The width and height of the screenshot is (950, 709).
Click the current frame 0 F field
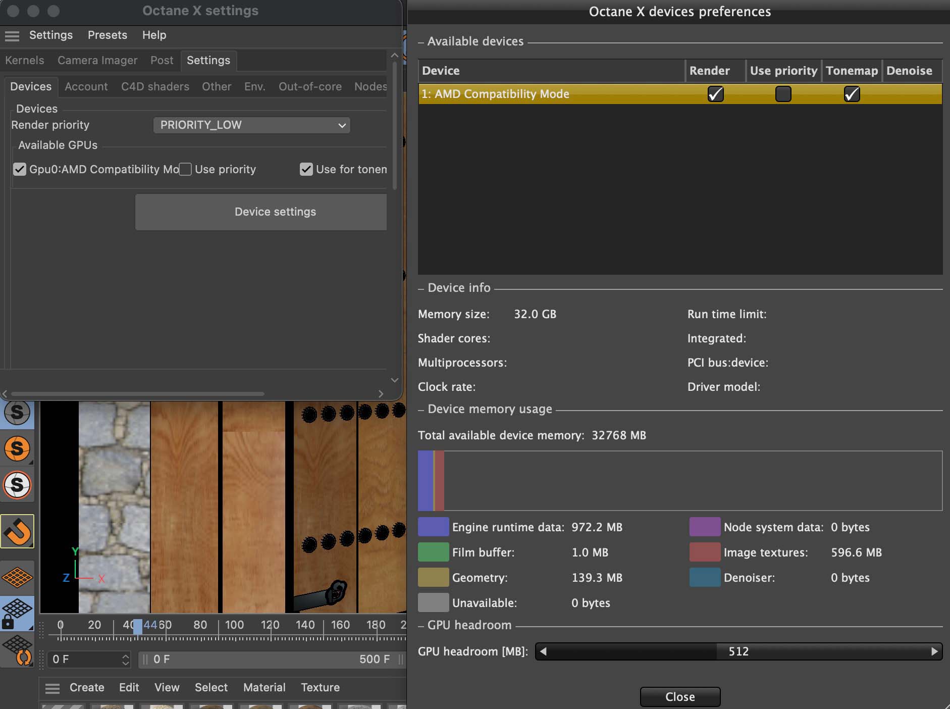[x=89, y=660]
